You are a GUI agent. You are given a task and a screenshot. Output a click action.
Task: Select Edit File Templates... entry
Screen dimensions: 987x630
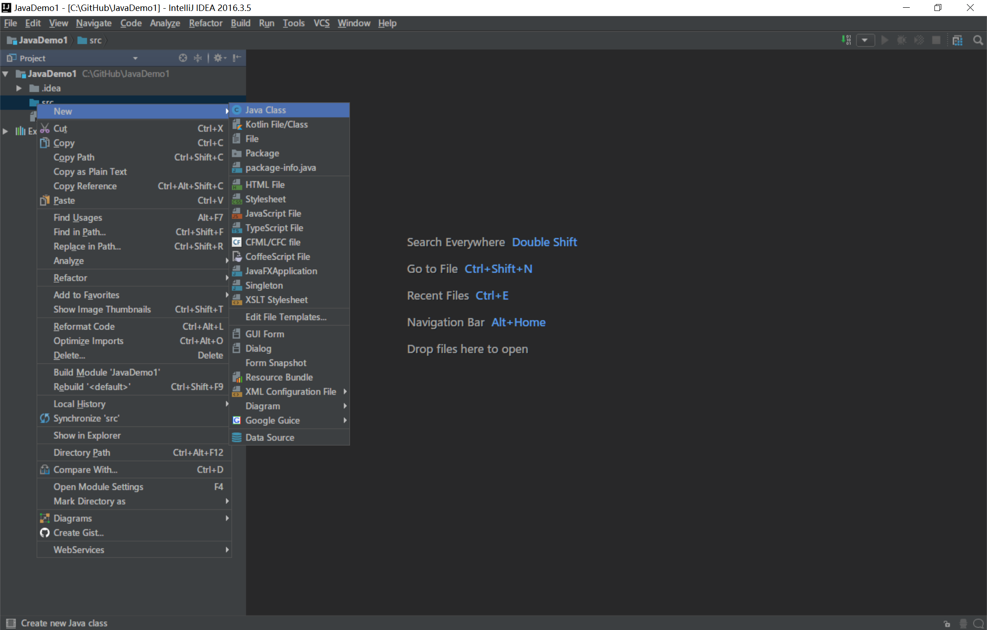pyautogui.click(x=289, y=317)
